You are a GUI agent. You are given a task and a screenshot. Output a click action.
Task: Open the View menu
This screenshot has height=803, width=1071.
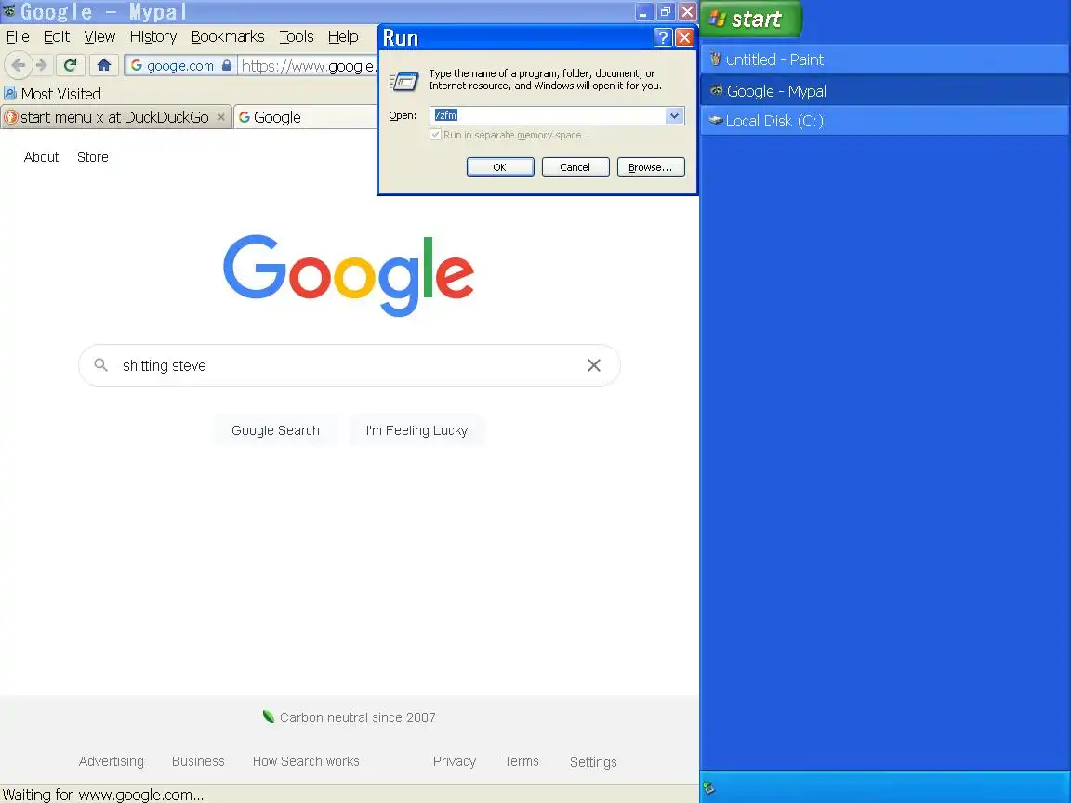[x=99, y=36]
